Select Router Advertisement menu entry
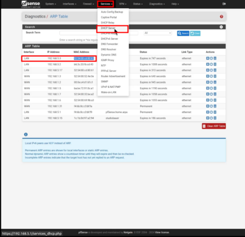This screenshot has height=237, width=245. [113, 76]
